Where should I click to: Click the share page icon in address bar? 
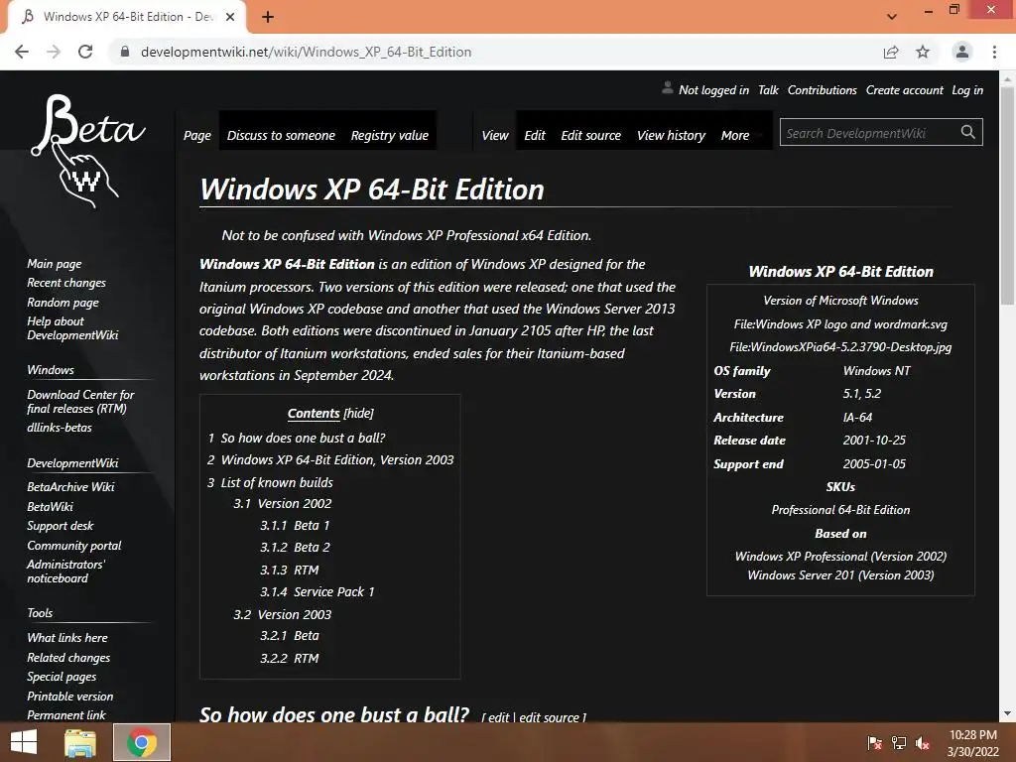891,52
